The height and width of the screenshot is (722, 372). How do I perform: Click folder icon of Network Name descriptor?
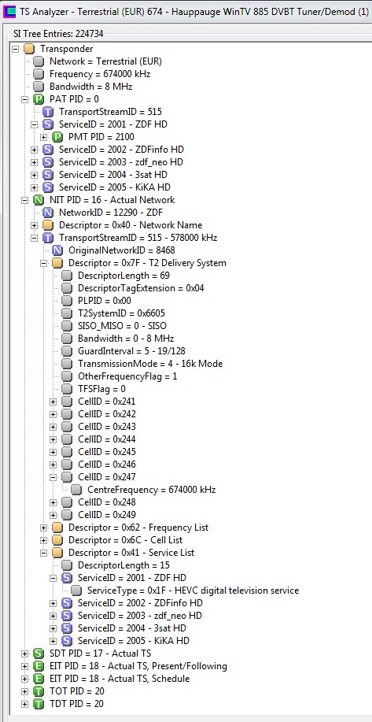click(48, 225)
